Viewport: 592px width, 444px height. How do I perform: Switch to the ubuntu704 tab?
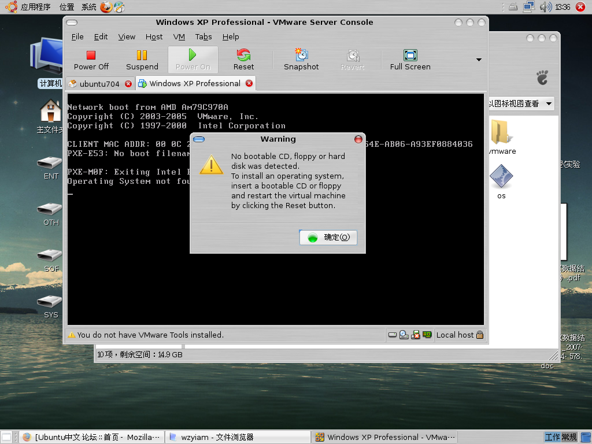pyautogui.click(x=99, y=84)
